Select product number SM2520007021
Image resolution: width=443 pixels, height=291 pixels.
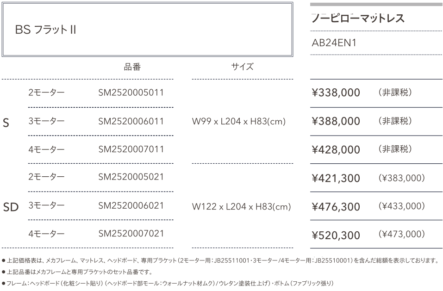[131, 234]
